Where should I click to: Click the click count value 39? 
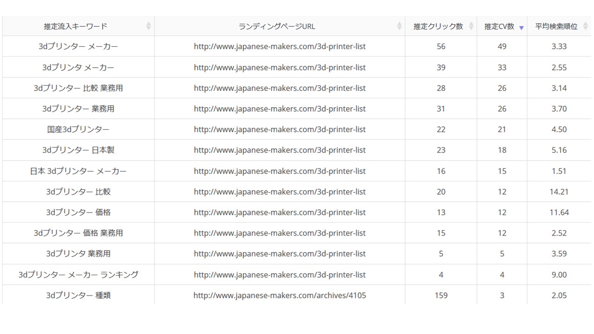point(441,67)
